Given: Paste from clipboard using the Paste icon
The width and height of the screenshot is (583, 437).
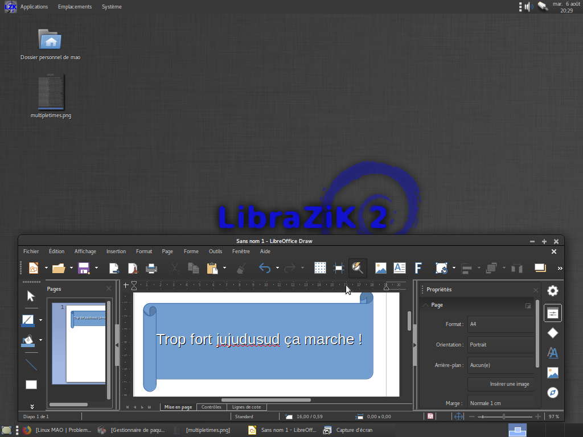Looking at the screenshot, I should tap(212, 268).
